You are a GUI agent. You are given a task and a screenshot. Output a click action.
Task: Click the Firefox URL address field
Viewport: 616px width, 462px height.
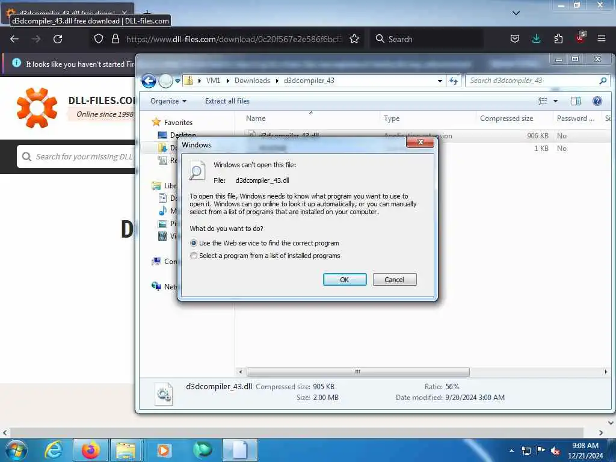234,39
